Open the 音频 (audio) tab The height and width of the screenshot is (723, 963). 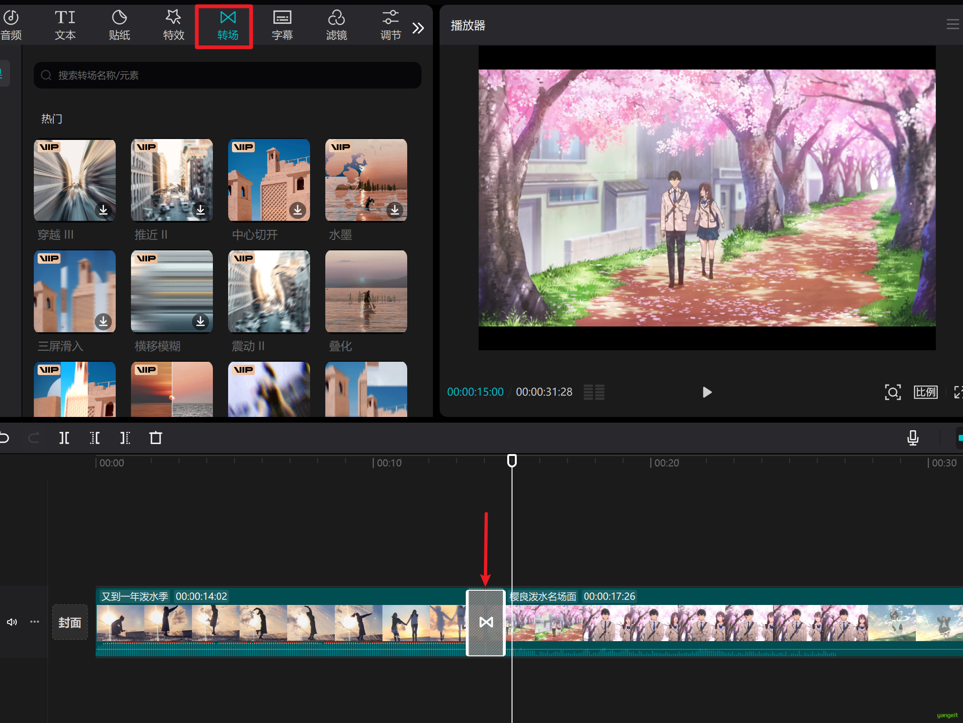pyautogui.click(x=11, y=26)
